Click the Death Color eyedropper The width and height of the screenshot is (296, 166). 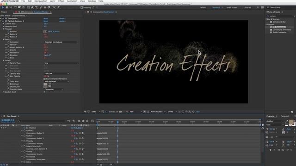point(49,87)
